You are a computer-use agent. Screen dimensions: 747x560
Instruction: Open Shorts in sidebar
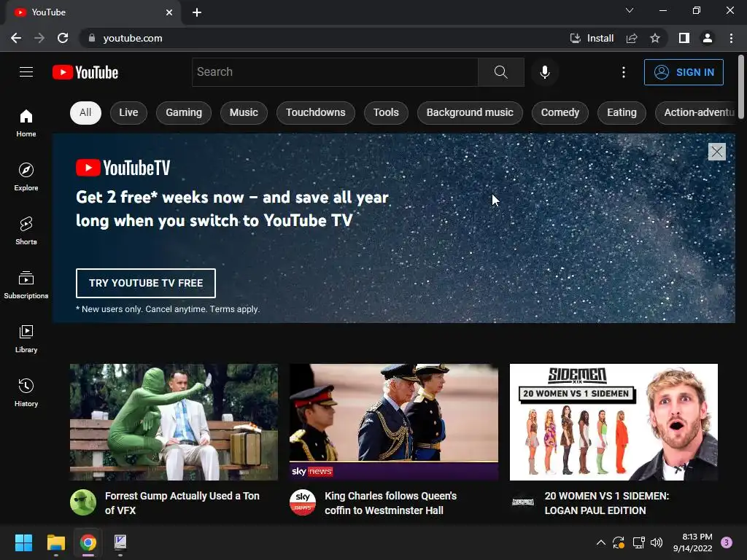click(26, 231)
